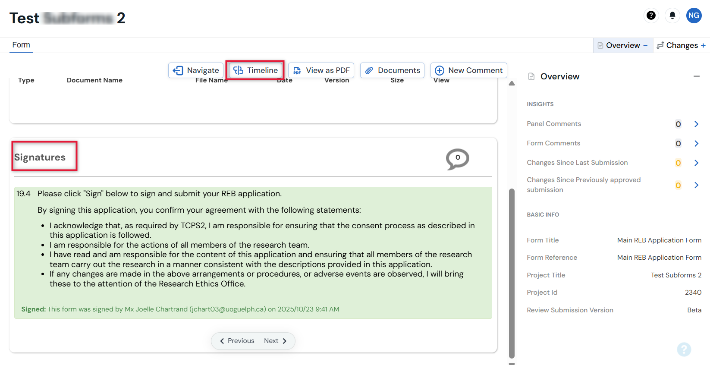Click the plus circle New Comment icon

[x=440, y=70]
